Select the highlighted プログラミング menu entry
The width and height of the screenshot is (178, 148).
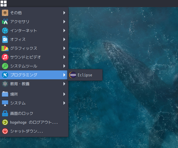pos(34,75)
